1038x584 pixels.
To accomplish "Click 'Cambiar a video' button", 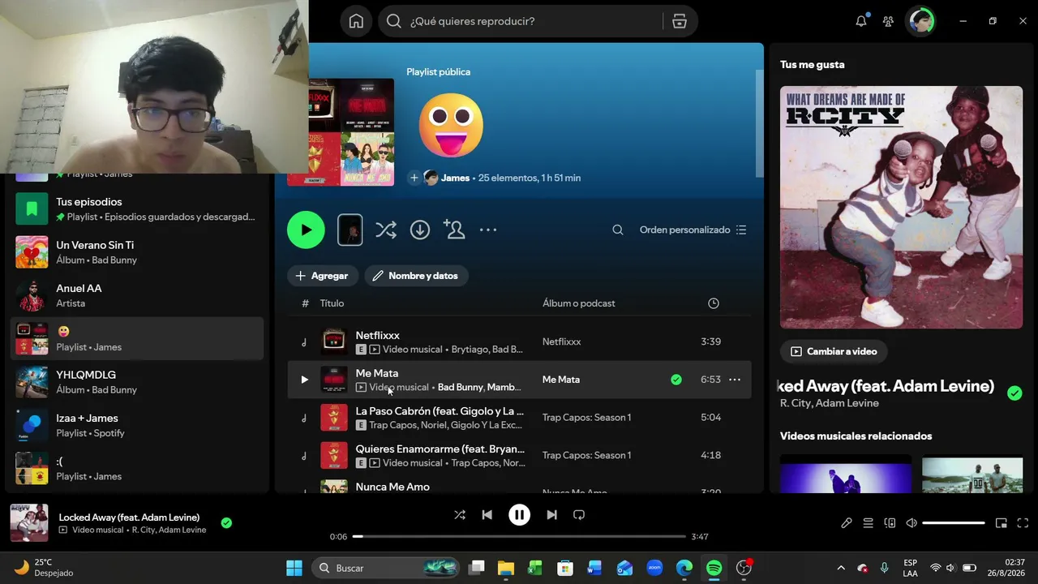I will coord(834,351).
